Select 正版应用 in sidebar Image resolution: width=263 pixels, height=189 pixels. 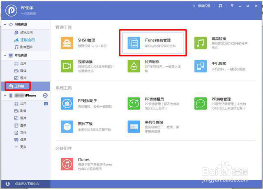pos(25,40)
